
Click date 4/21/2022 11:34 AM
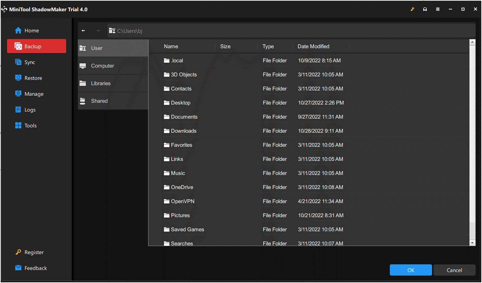point(321,201)
